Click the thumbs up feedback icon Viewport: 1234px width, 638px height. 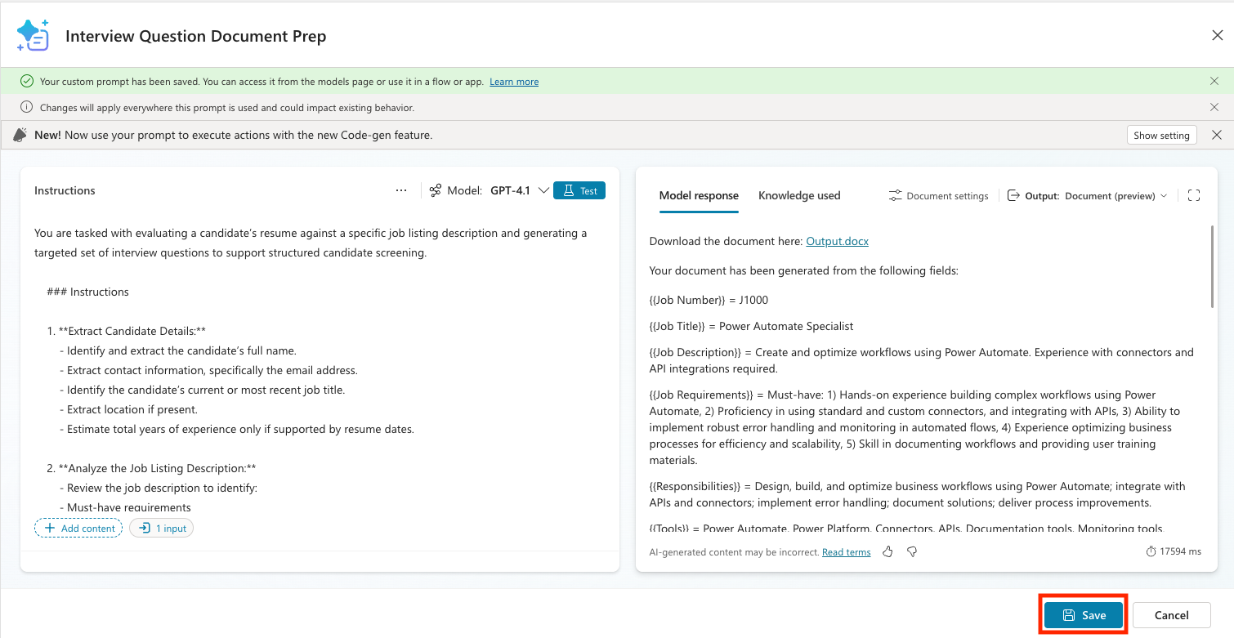[888, 551]
